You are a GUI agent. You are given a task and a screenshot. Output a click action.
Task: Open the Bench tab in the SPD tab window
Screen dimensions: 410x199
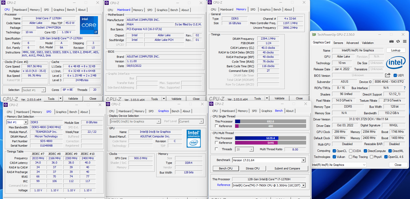click(x=73, y=112)
